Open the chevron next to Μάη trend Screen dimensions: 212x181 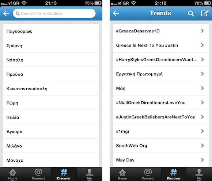click(x=202, y=88)
